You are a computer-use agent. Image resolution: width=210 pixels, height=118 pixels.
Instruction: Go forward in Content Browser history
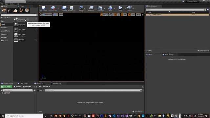(x=36, y=87)
